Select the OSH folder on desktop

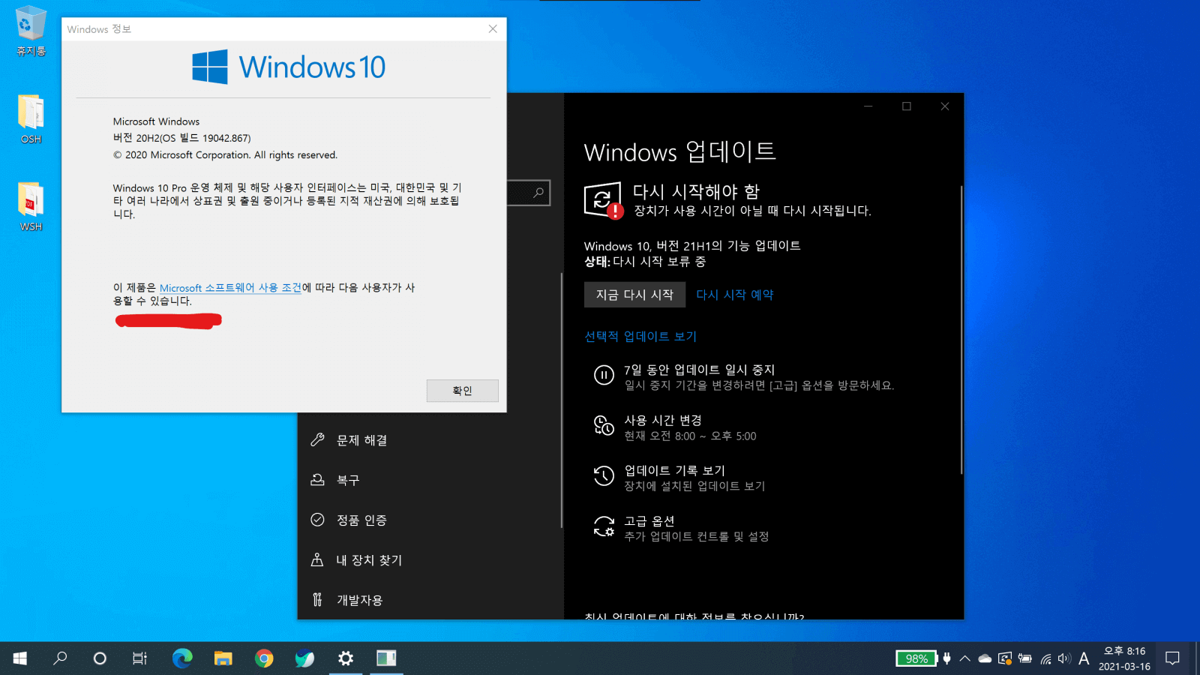coord(31,119)
